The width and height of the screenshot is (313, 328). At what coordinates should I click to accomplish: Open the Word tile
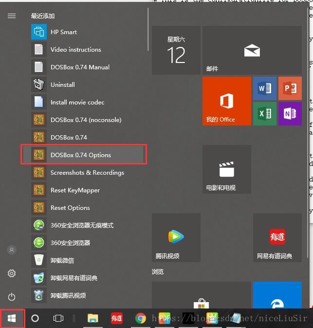(x=265, y=88)
